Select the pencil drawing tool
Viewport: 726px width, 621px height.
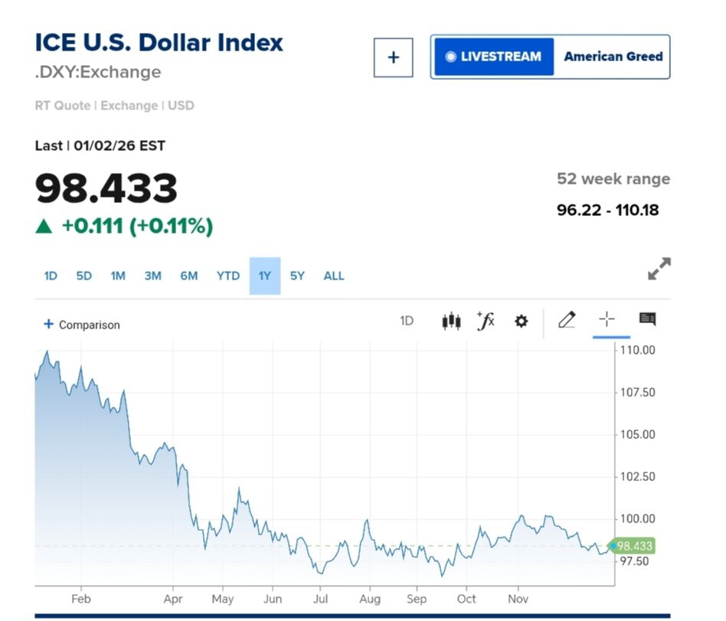click(x=567, y=320)
